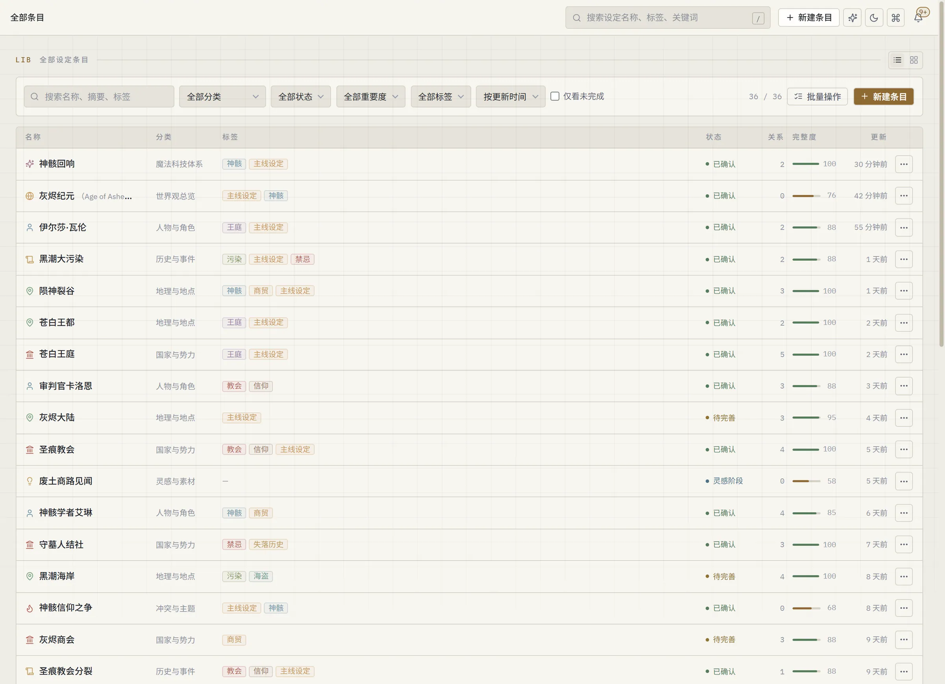Click the 失落历史 tag on 守墓人结社
This screenshot has height=684, width=945.
click(268, 545)
